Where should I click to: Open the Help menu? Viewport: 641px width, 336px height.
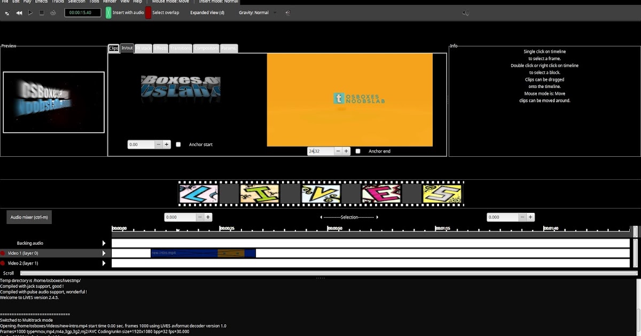pos(138,2)
